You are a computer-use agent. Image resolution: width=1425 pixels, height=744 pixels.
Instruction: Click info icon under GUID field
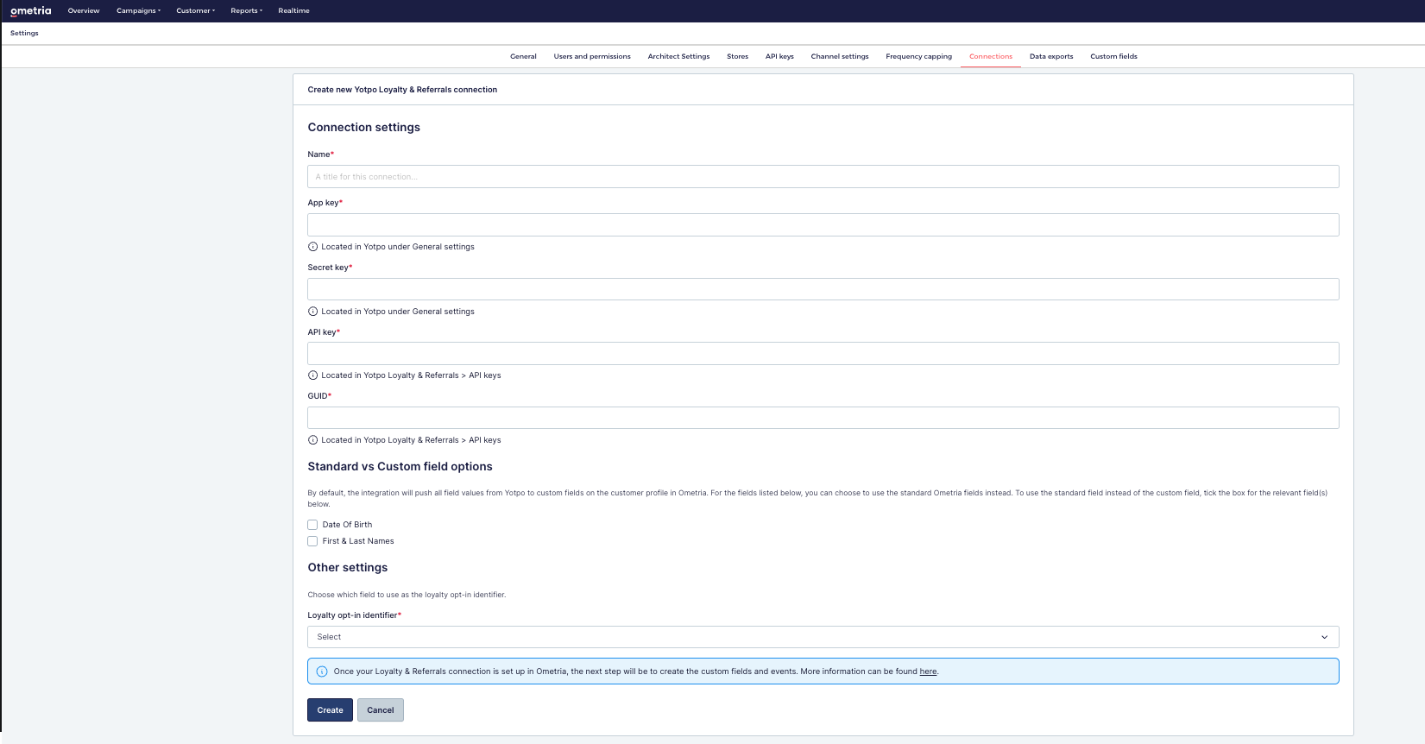(x=312, y=440)
